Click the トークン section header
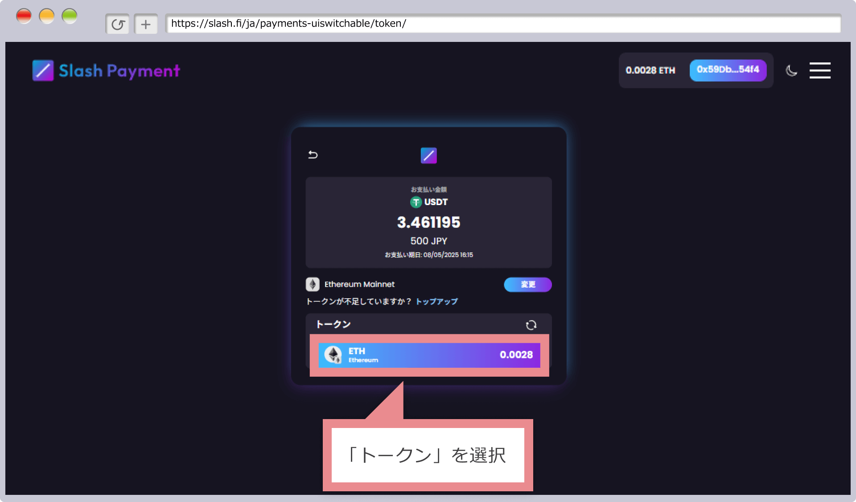 [x=333, y=325]
